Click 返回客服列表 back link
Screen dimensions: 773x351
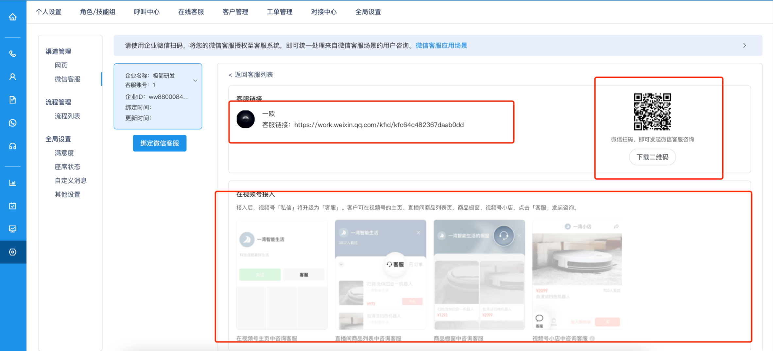coord(251,75)
